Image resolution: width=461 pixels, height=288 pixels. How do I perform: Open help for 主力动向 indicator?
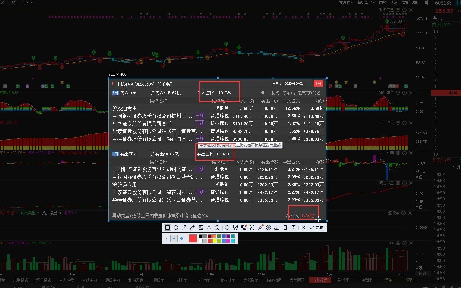pyautogui.click(x=404, y=153)
